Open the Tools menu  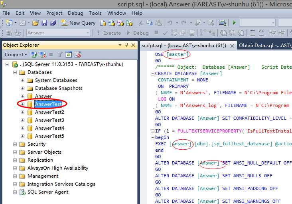coord(95,13)
